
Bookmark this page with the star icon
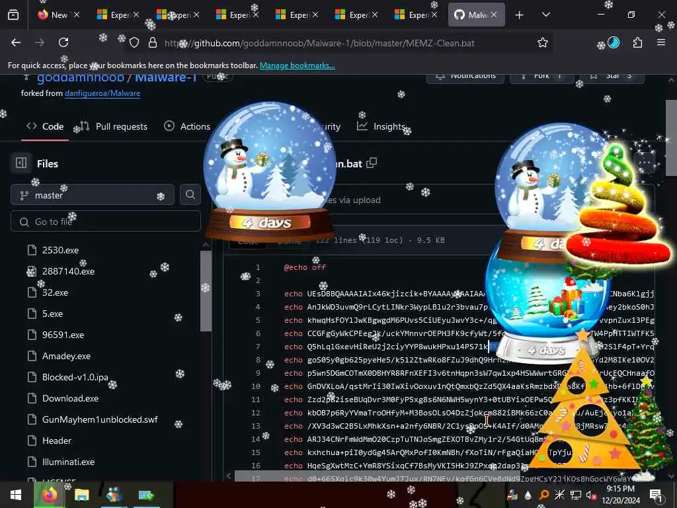pyautogui.click(x=543, y=42)
